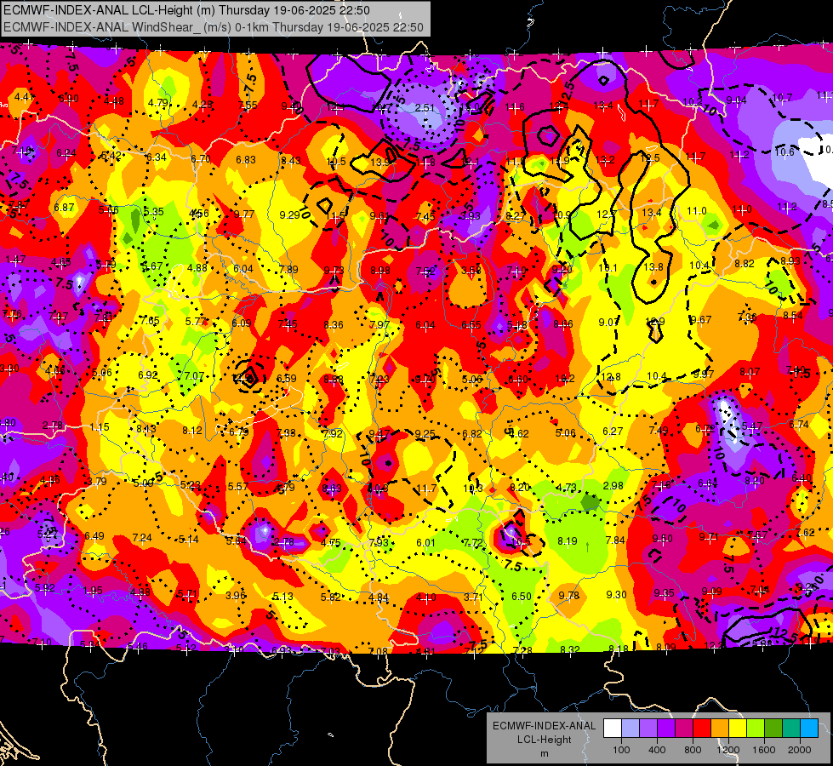Viewport: 833px width, 766px height.
Task: Click the '100' legend tick label
Action: tap(622, 750)
